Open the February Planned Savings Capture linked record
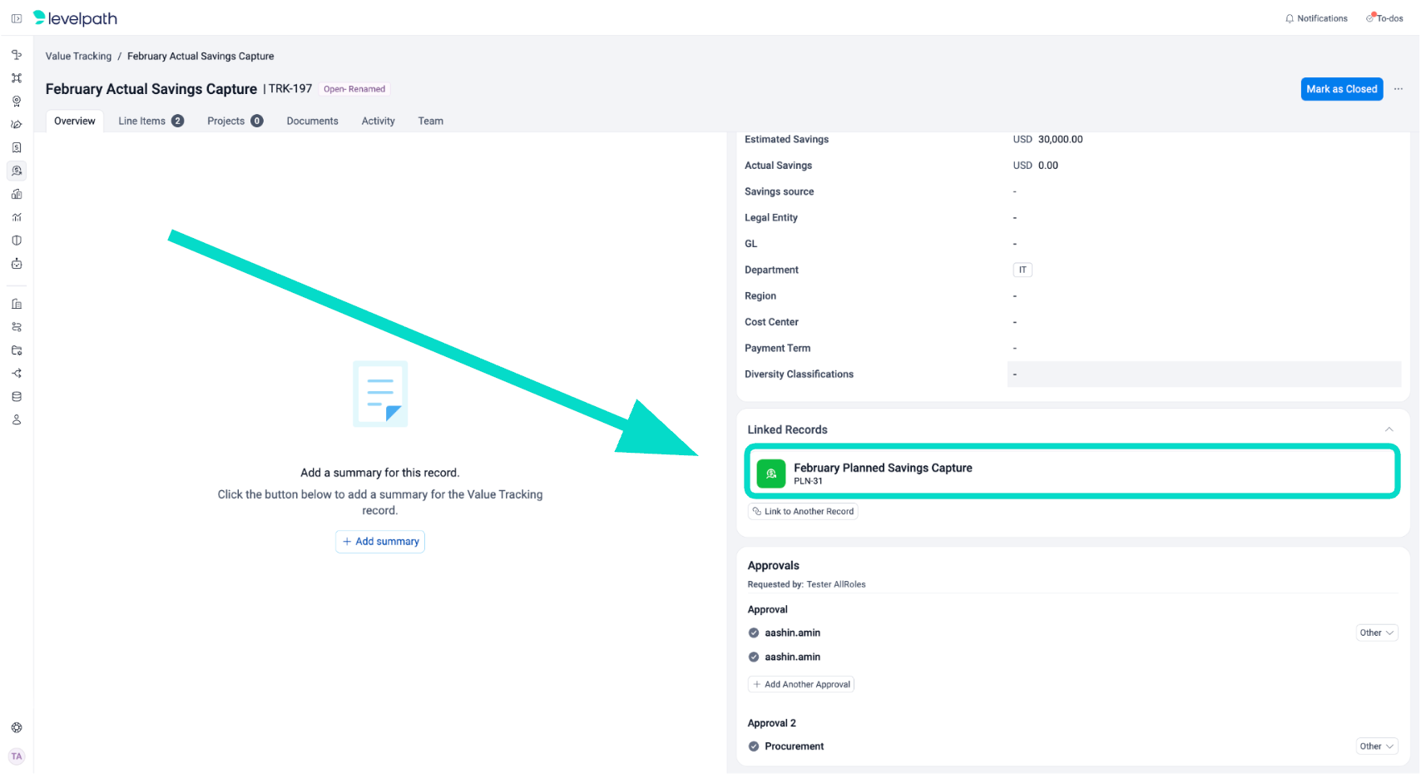 click(883, 472)
